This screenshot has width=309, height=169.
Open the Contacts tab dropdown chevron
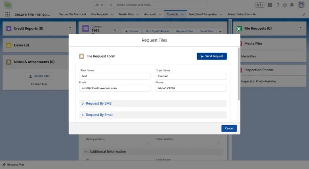click(x=182, y=14)
